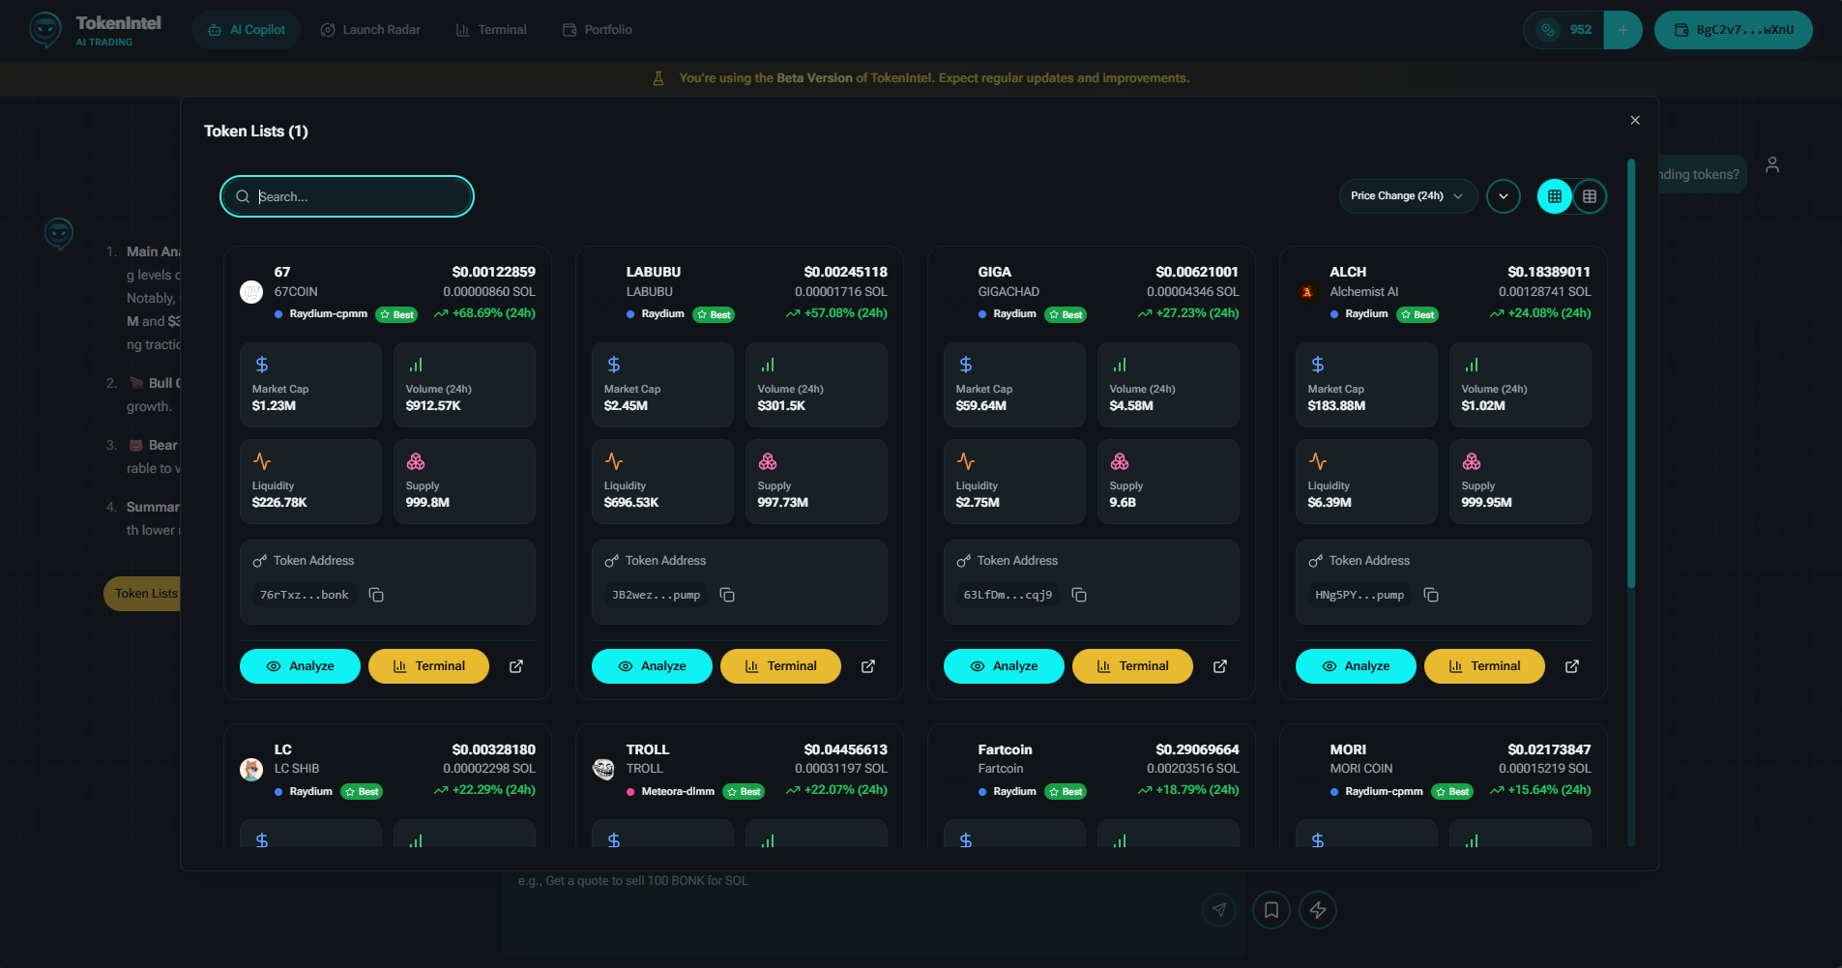Image resolution: width=1842 pixels, height=968 pixels.
Task: Click the circular chevron sort direction control
Action: 1504,195
